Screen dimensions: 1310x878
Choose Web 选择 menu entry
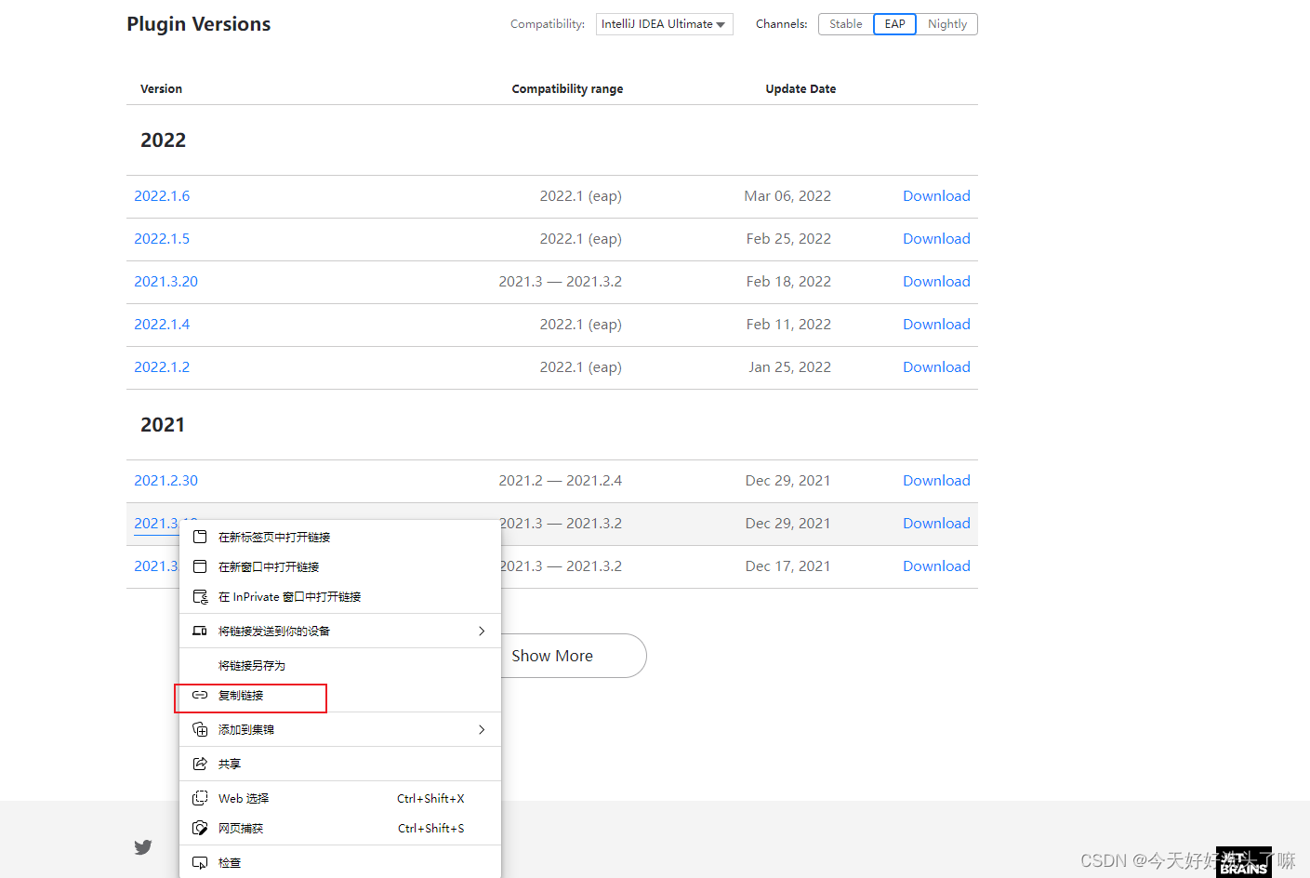[x=340, y=798]
